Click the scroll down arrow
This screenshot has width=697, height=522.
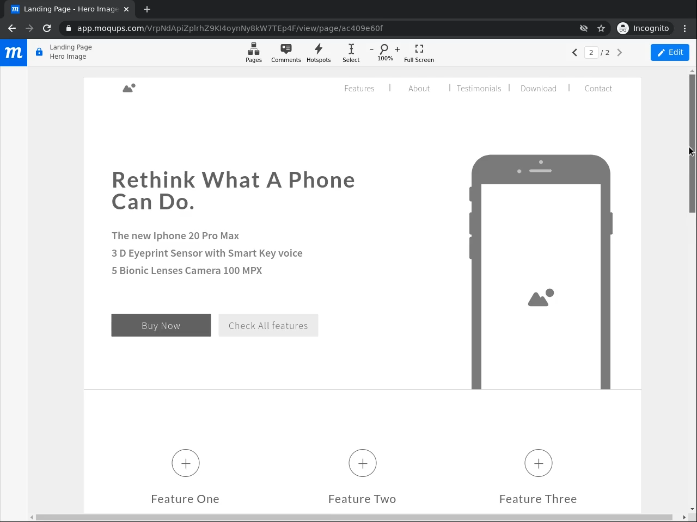[692, 509]
